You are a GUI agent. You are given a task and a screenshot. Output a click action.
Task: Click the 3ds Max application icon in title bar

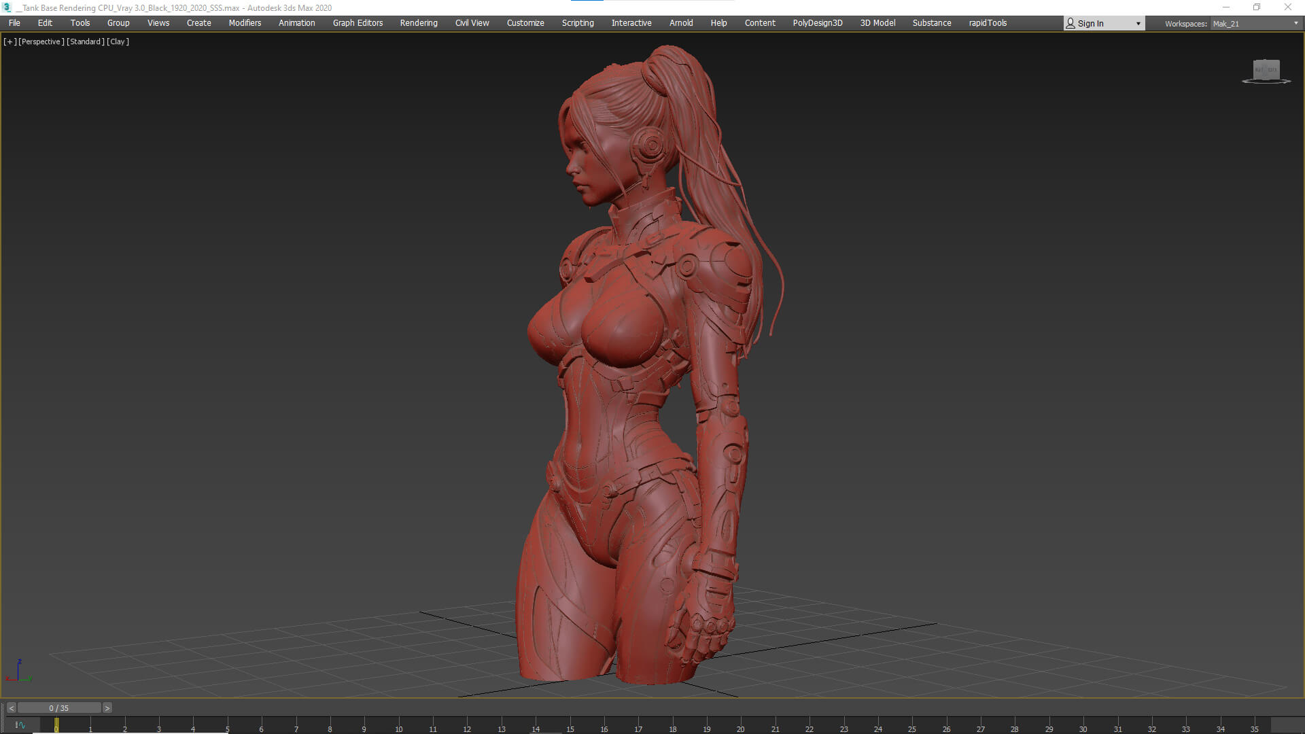(x=7, y=7)
